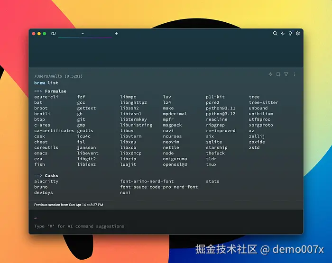The width and height of the screenshot is (332, 263).
Task: Click 'bruno' cask entry
Action: [41, 187]
